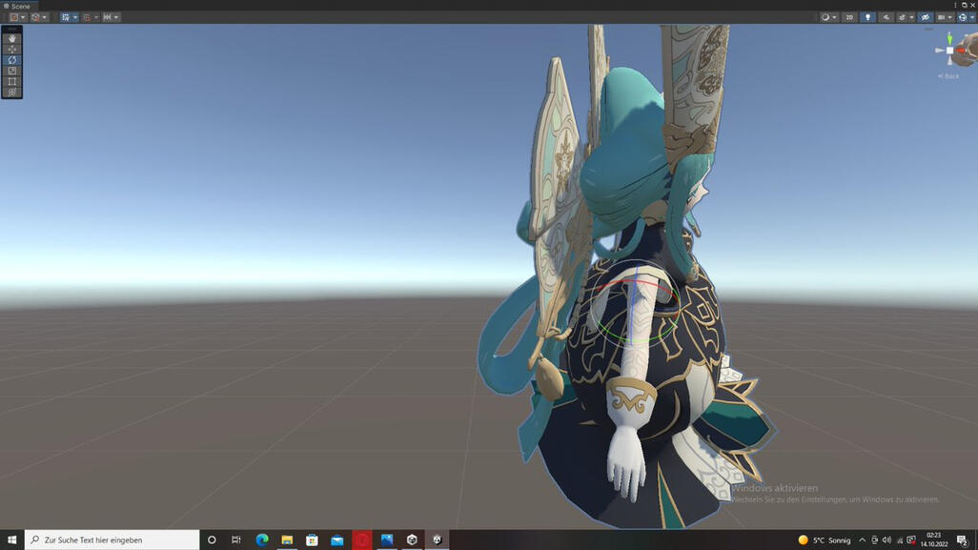Open the draw mode shading dropdown
978x550 pixels.
828,17
